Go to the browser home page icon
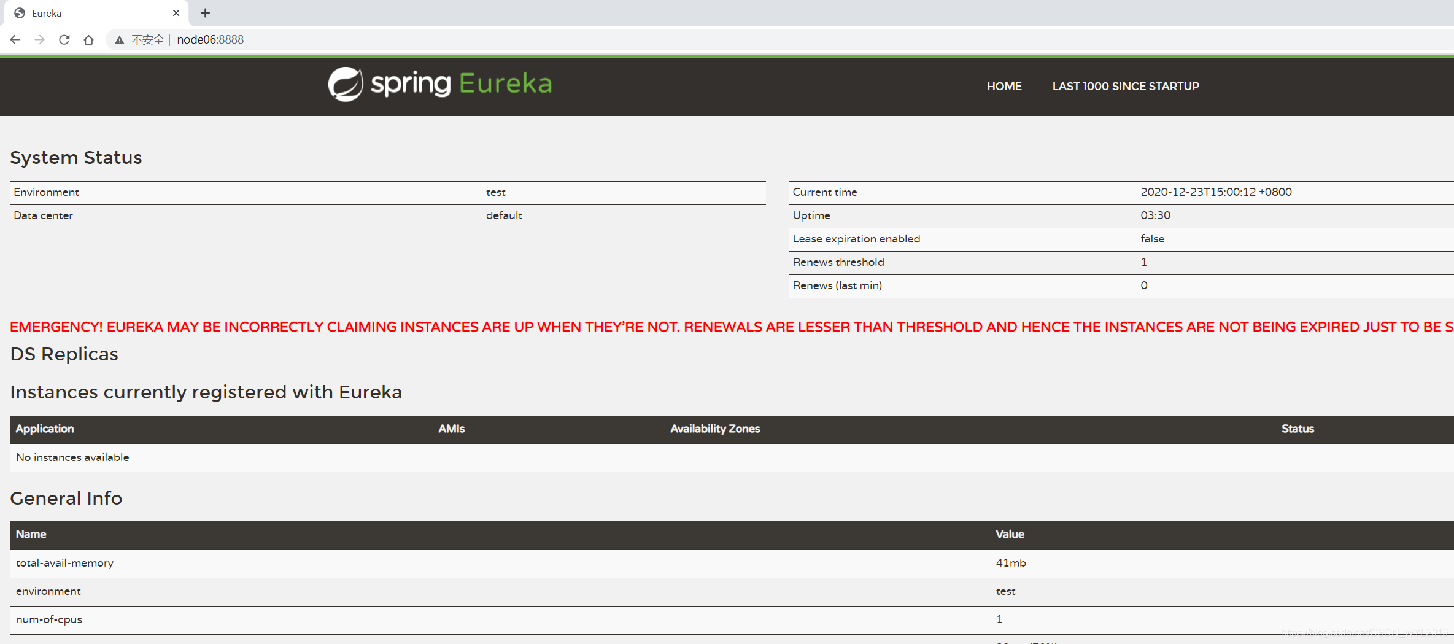The width and height of the screenshot is (1454, 644). coord(89,40)
